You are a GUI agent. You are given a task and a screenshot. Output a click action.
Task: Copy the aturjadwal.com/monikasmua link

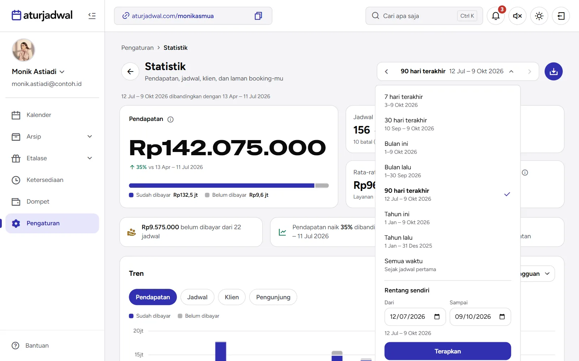[258, 16]
